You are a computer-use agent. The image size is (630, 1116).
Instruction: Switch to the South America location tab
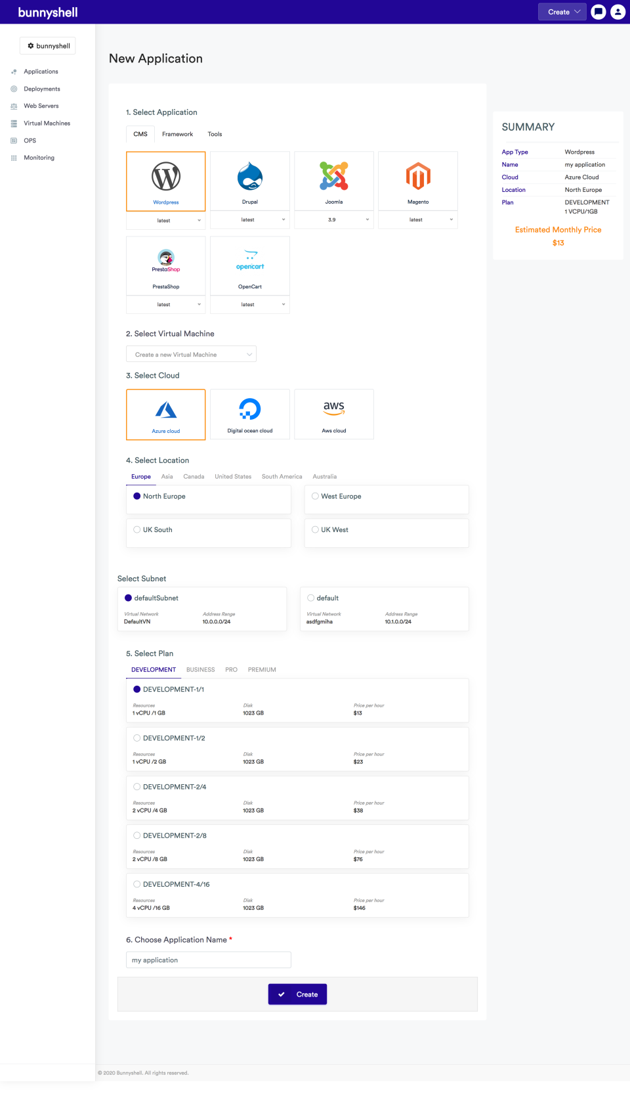pos(282,477)
